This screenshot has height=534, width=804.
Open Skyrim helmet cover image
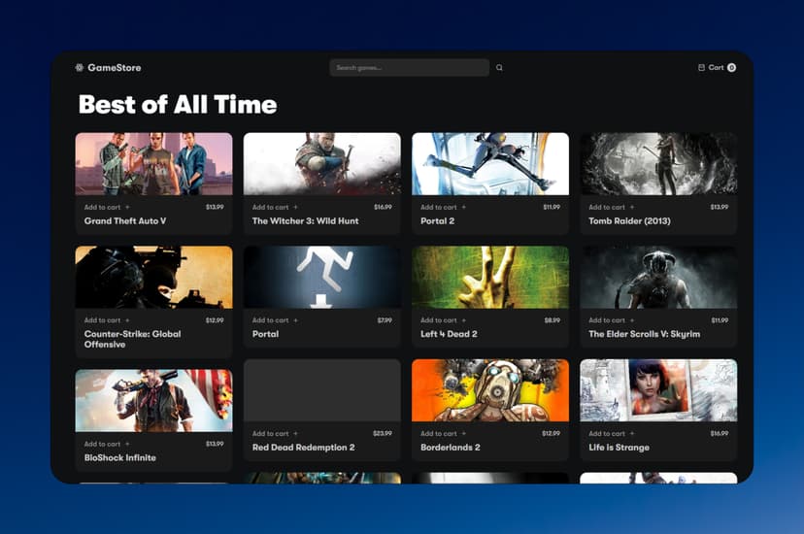658,278
